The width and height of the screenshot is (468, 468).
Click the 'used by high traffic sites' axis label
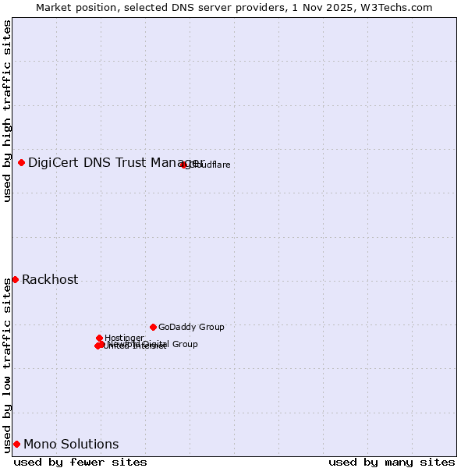pos(7,112)
